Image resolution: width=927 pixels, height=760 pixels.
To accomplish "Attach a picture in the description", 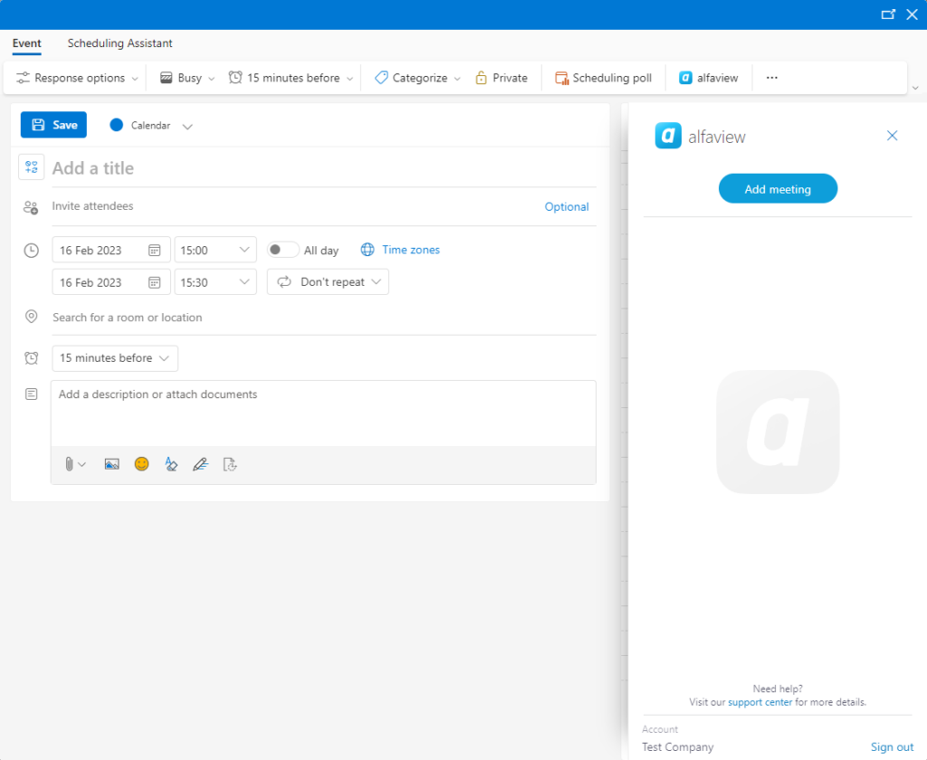I will (x=111, y=463).
